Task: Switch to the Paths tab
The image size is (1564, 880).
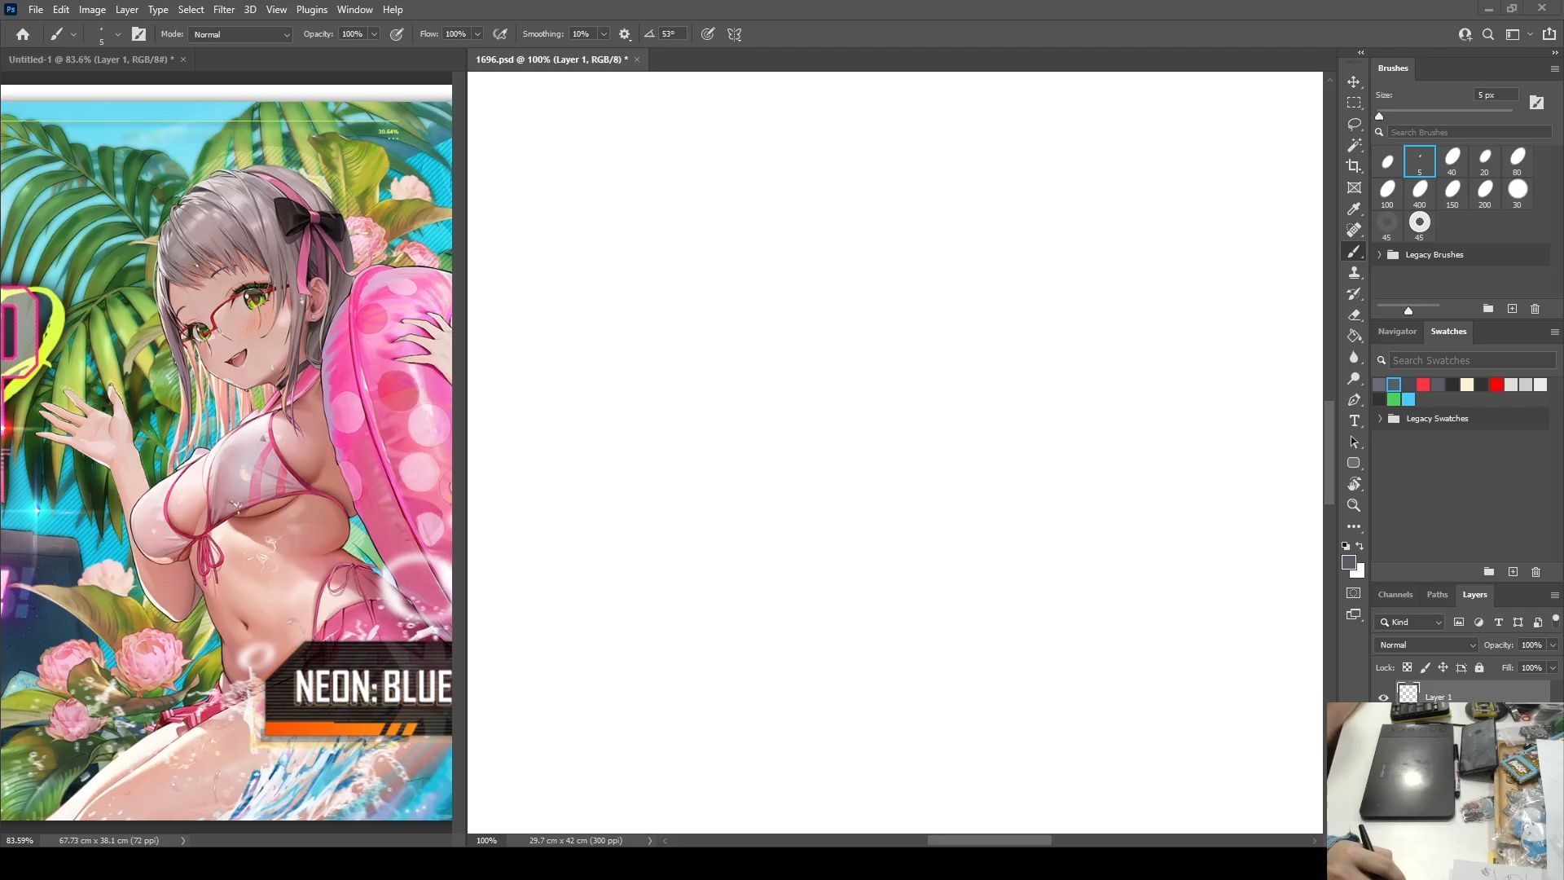Action: tap(1437, 595)
